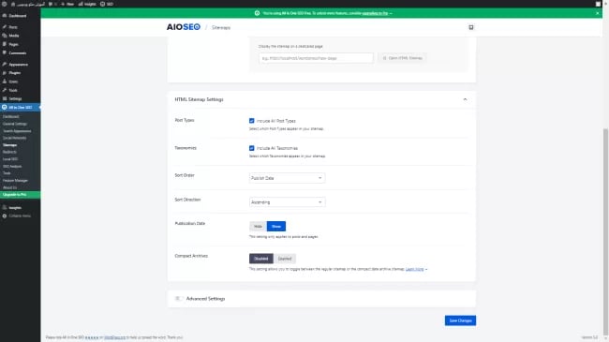Open SEO gear icon in admin bar

click(102, 4)
